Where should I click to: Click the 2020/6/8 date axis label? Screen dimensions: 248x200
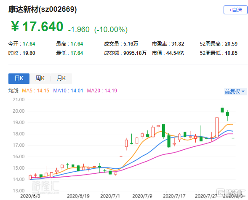point(30,196)
